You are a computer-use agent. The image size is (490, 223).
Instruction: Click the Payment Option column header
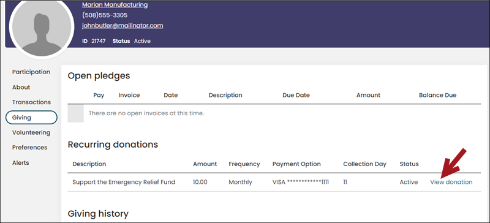(x=296, y=164)
